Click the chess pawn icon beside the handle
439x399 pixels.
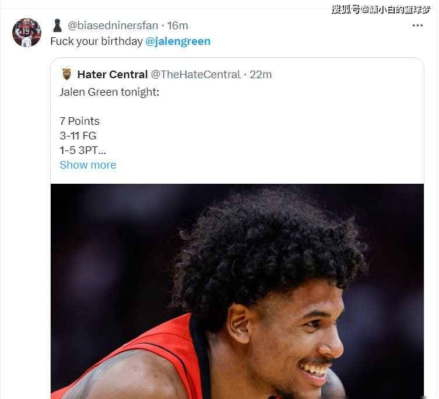(x=57, y=26)
